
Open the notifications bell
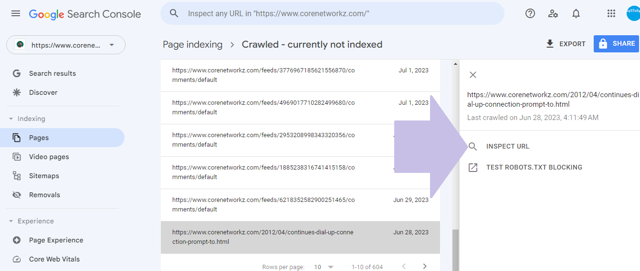(576, 13)
